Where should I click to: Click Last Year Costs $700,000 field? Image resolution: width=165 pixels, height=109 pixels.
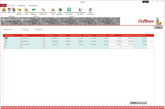(x=51, y=38)
